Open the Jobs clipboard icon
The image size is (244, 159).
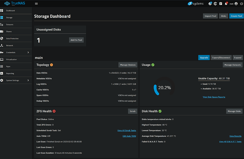point(221,4)
